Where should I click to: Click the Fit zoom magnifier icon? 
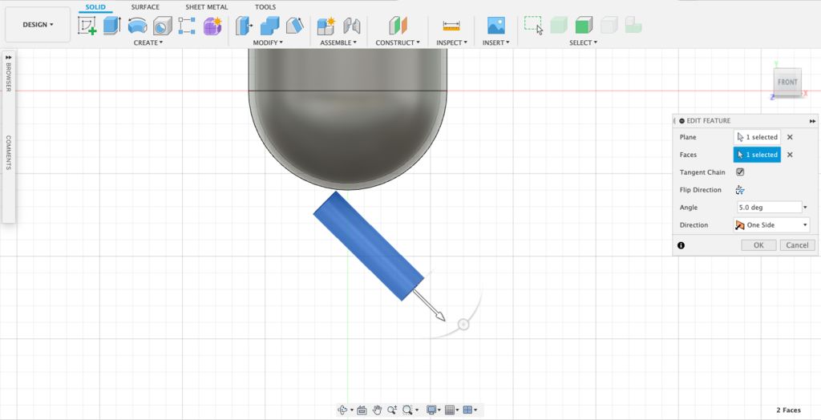(407, 410)
